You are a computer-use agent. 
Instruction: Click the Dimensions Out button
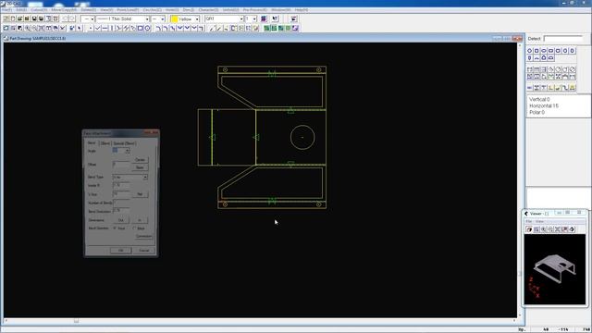[x=121, y=220]
